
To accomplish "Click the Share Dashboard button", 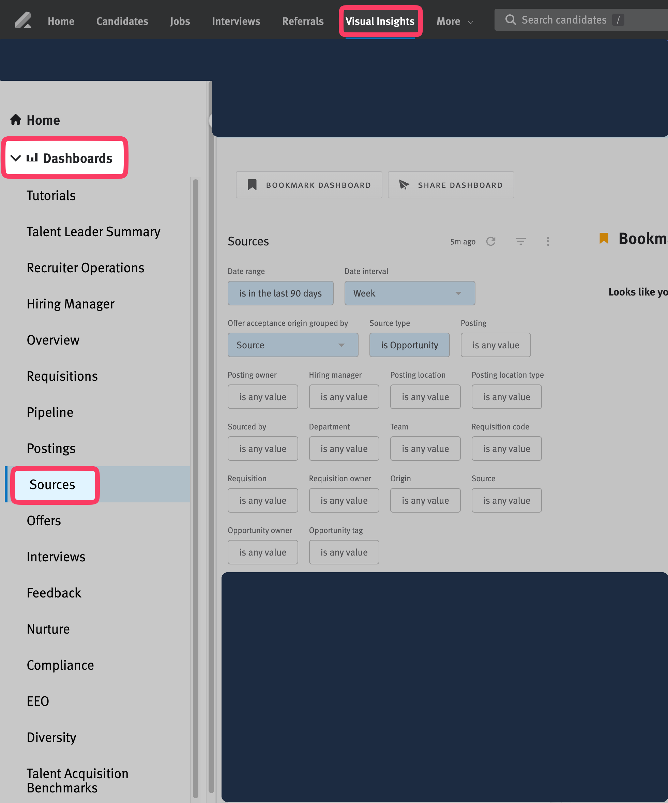I will click(451, 185).
